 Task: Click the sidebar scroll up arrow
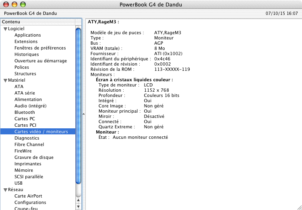tap(78, 200)
